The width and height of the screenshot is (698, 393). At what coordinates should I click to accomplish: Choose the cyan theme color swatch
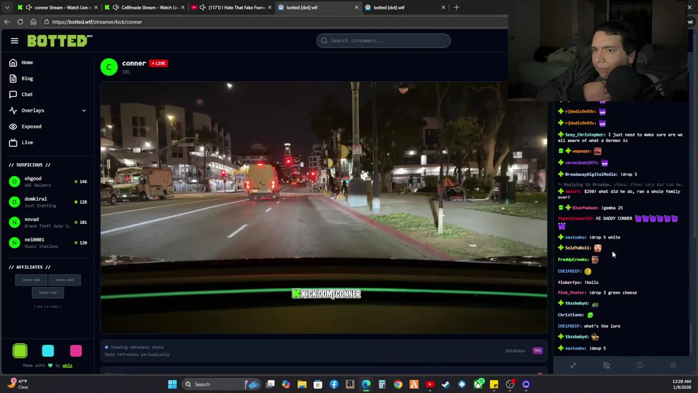(48, 351)
